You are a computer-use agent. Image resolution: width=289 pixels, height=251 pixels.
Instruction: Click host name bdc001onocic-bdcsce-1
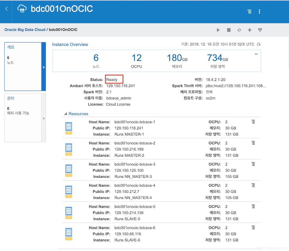(x=135, y=122)
